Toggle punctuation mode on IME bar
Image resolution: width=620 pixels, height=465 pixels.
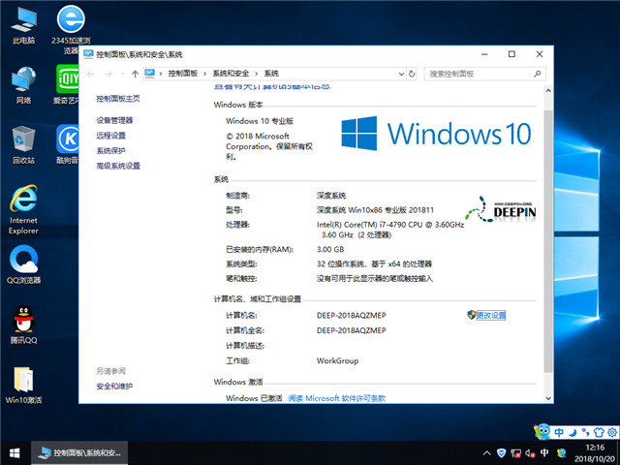(585, 432)
